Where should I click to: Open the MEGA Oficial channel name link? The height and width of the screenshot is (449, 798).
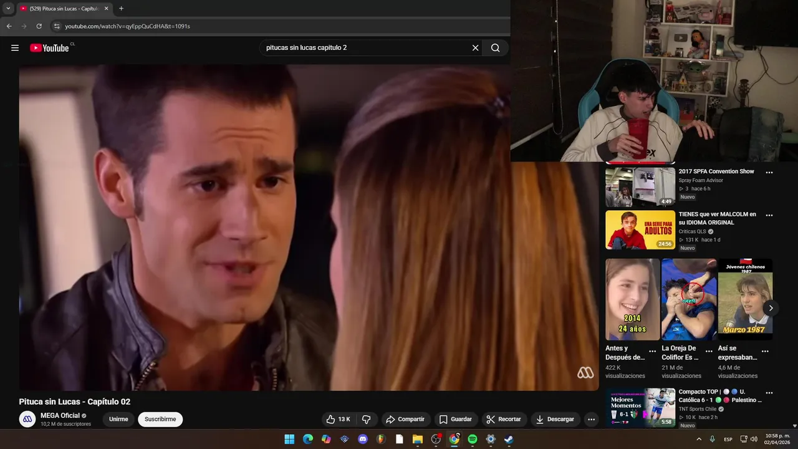(x=60, y=415)
